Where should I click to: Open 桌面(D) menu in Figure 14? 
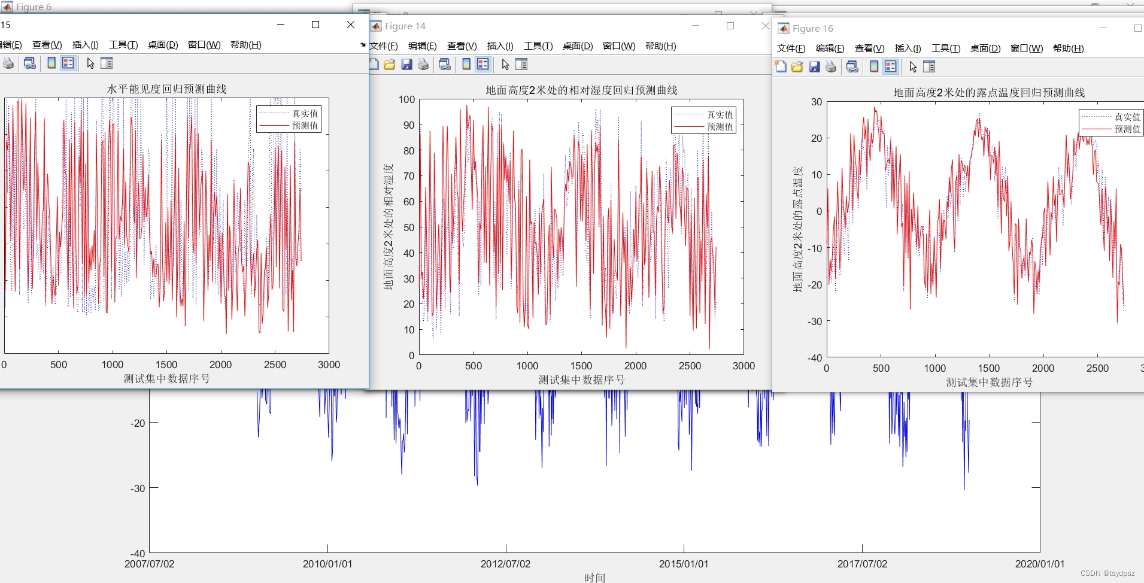tap(578, 46)
